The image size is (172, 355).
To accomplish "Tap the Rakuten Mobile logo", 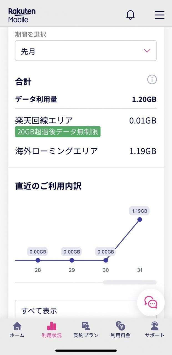I will coord(22,15).
